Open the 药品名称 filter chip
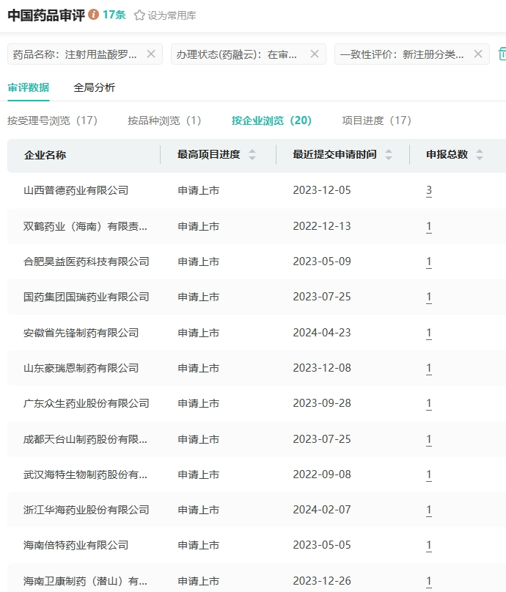 [x=75, y=54]
